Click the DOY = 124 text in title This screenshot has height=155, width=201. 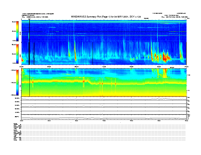pyautogui.click(x=135, y=17)
